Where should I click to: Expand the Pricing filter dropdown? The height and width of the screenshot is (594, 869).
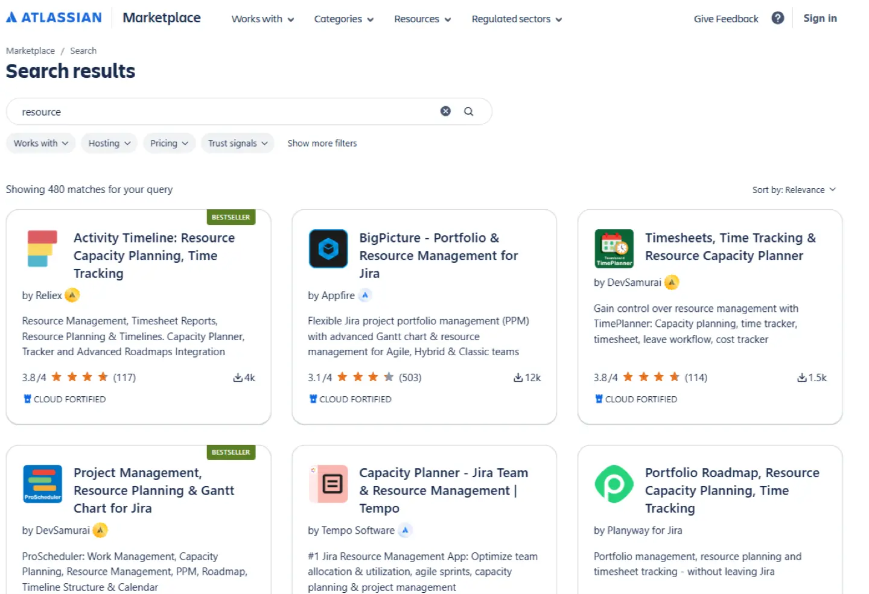170,144
